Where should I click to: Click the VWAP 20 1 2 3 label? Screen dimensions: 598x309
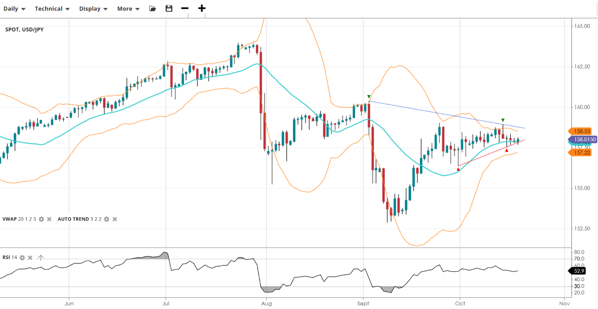(x=19, y=219)
